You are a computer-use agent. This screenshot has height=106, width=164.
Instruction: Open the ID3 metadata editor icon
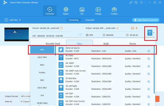click(132, 28)
